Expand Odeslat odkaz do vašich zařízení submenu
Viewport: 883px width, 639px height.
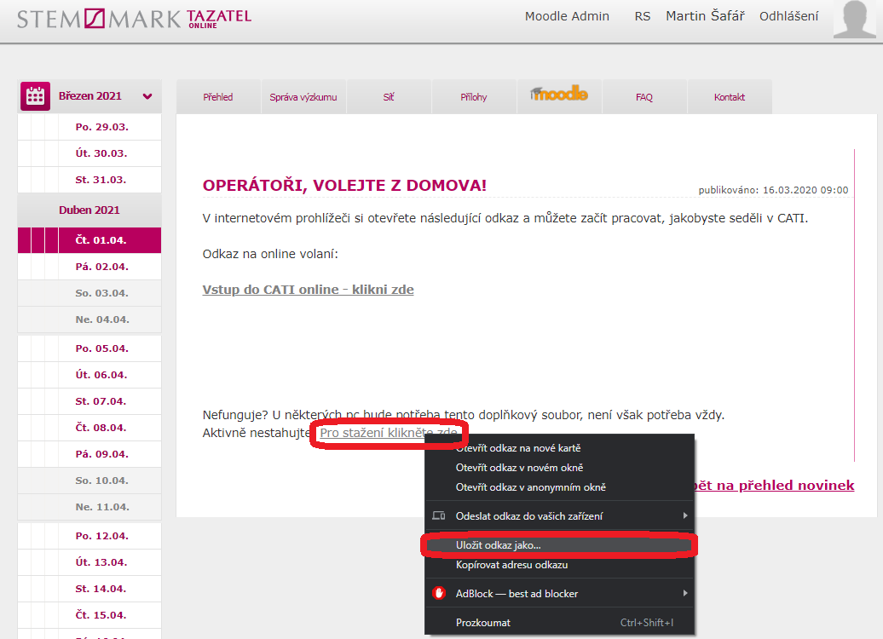pyautogui.click(x=685, y=515)
